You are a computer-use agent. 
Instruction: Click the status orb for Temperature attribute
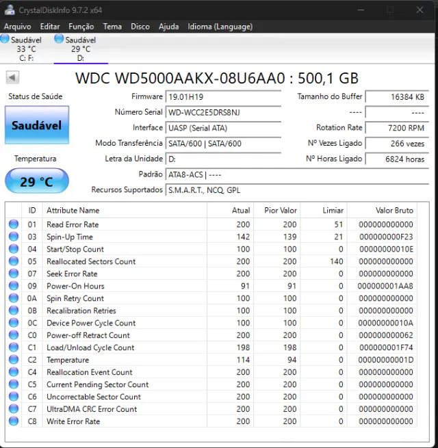coord(14,360)
